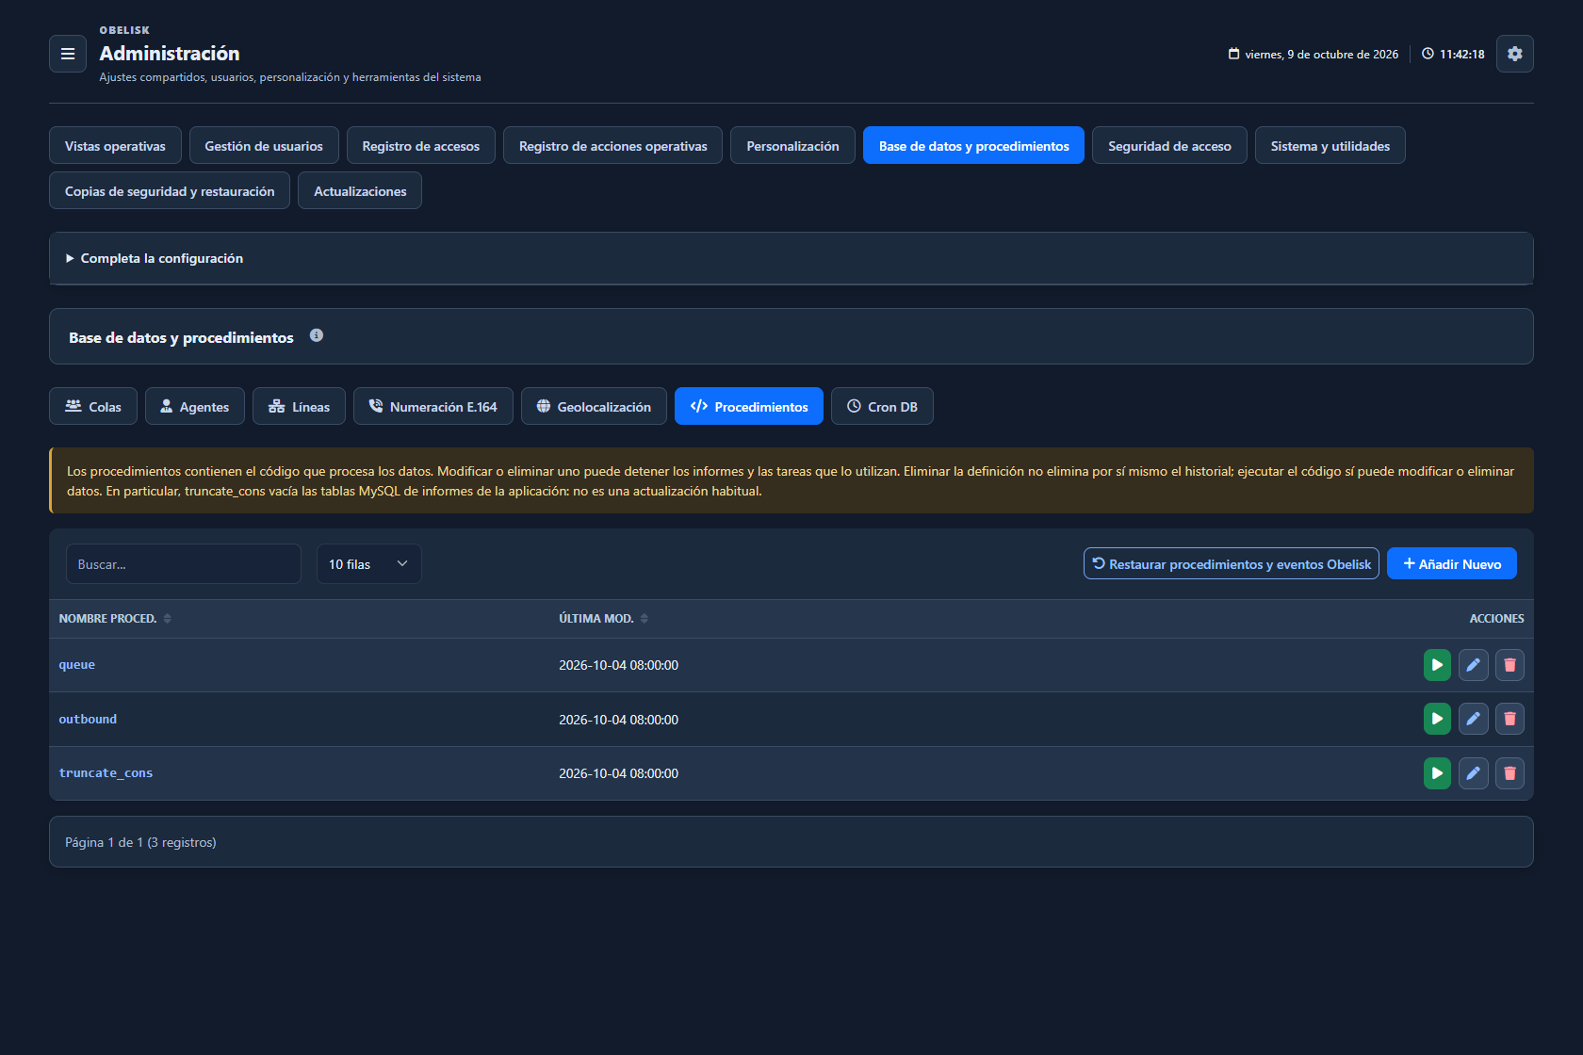The height and width of the screenshot is (1055, 1583).
Task: Sort by Última Mod. column
Action: tap(603, 619)
